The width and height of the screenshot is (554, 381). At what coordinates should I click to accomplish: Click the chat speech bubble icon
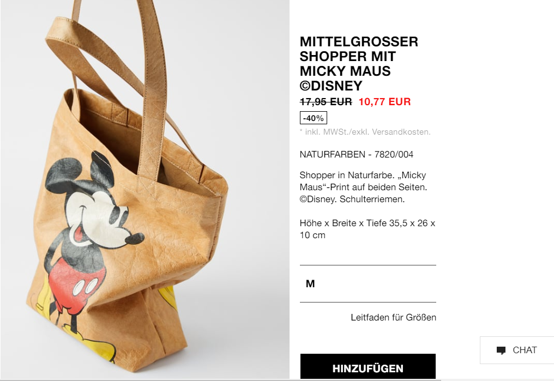[501, 350]
